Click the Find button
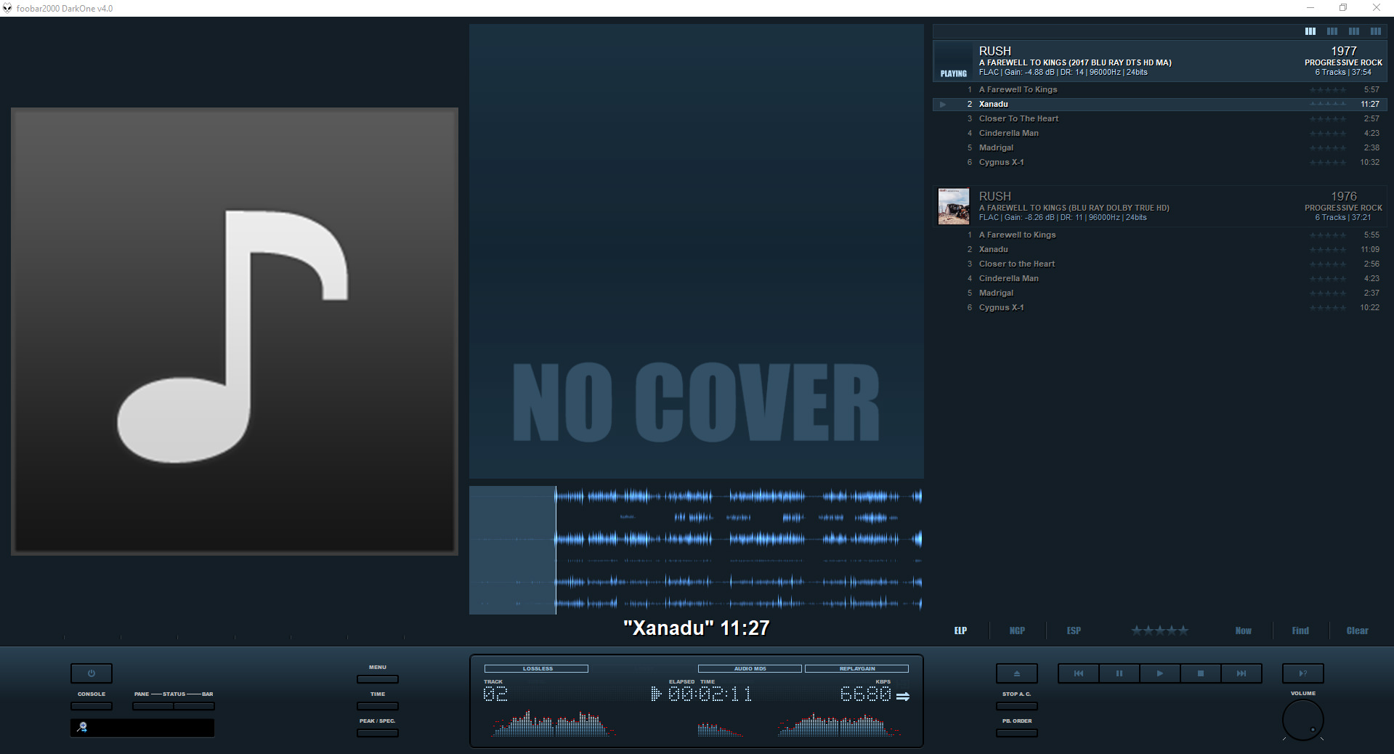The height and width of the screenshot is (754, 1394). pyautogui.click(x=1300, y=631)
